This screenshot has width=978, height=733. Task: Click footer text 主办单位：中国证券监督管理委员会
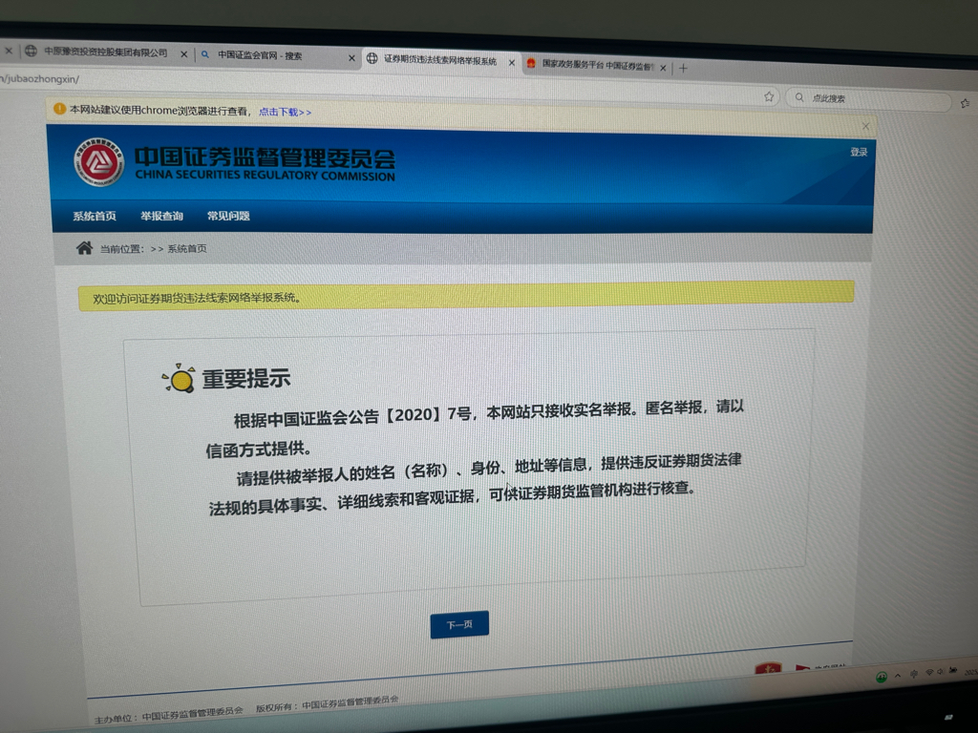tap(168, 715)
